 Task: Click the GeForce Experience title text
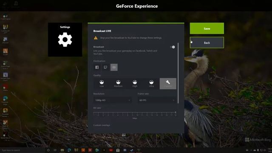coord(137,6)
